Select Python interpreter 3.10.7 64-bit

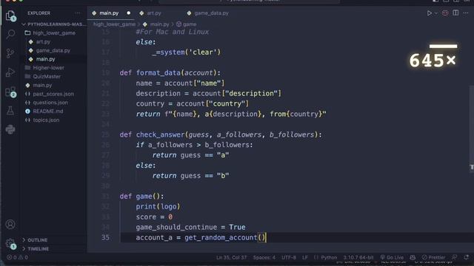click(x=358, y=257)
